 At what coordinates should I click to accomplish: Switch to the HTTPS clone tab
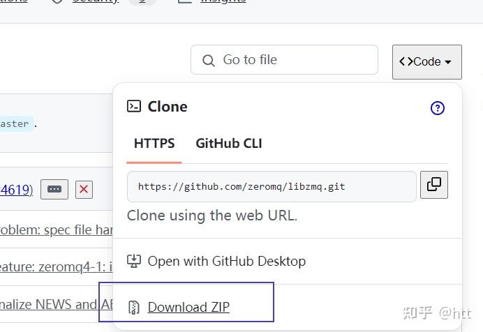point(154,144)
